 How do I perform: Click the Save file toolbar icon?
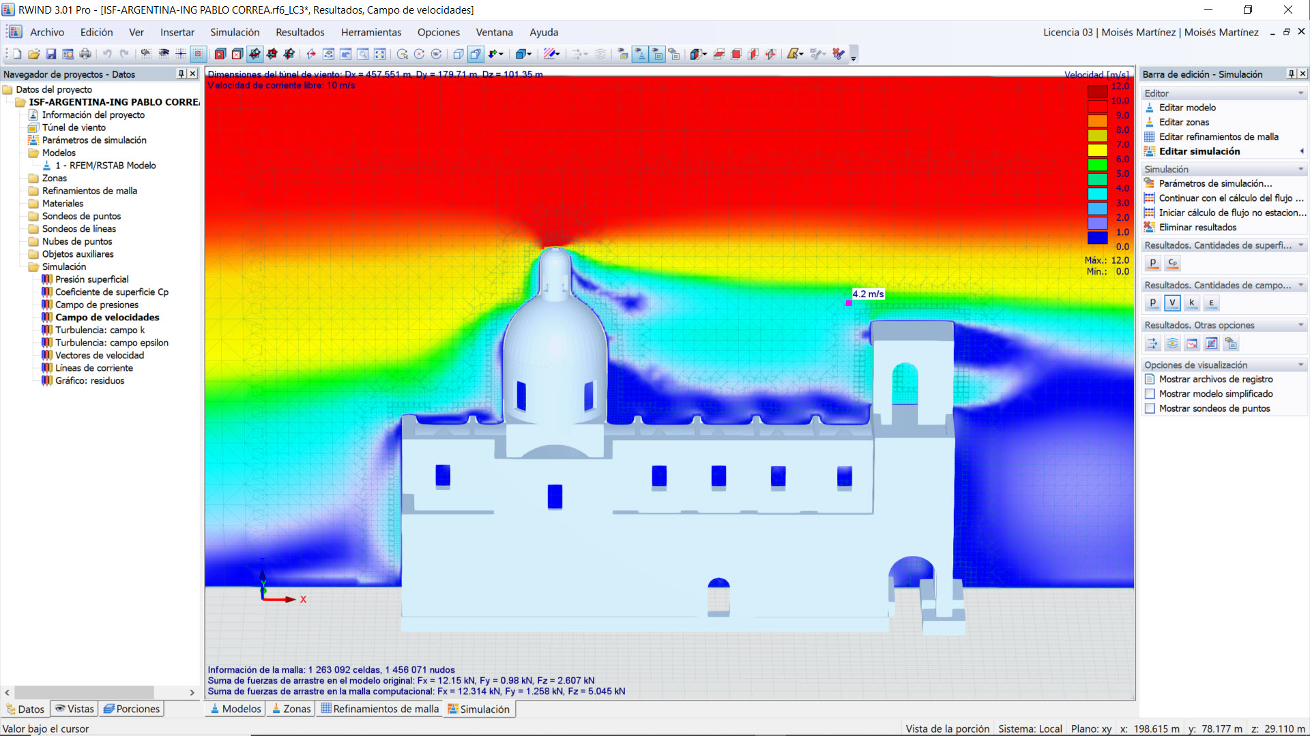(51, 54)
